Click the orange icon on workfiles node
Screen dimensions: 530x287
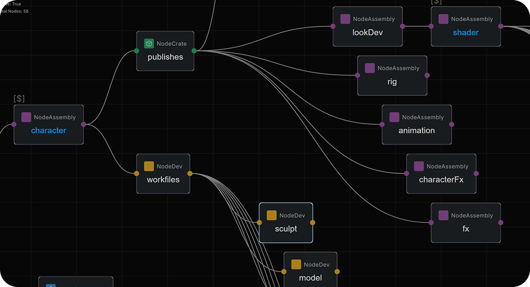coord(149,166)
